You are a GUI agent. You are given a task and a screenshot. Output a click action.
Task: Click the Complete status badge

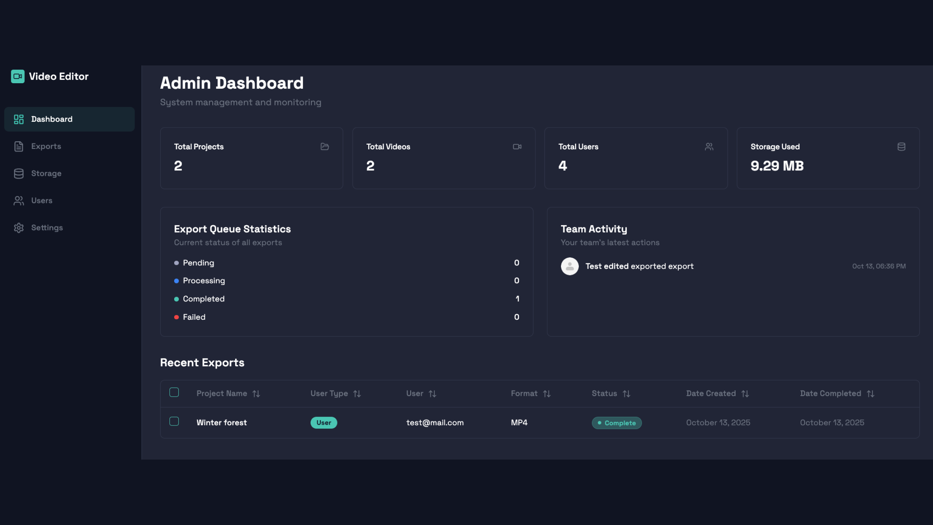[x=617, y=423]
